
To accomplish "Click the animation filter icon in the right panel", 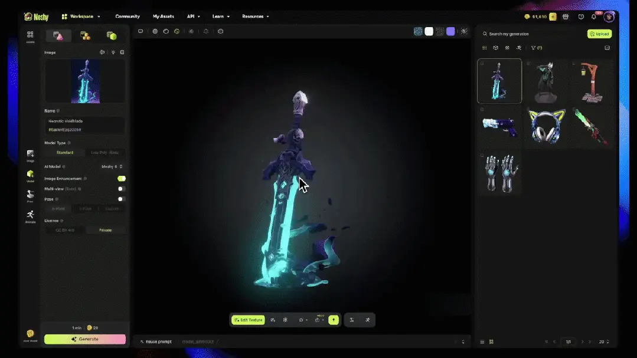I will click(x=519, y=48).
